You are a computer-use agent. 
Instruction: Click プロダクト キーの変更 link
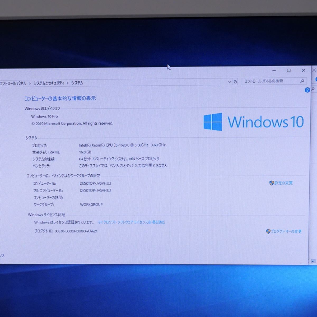tap(286, 231)
